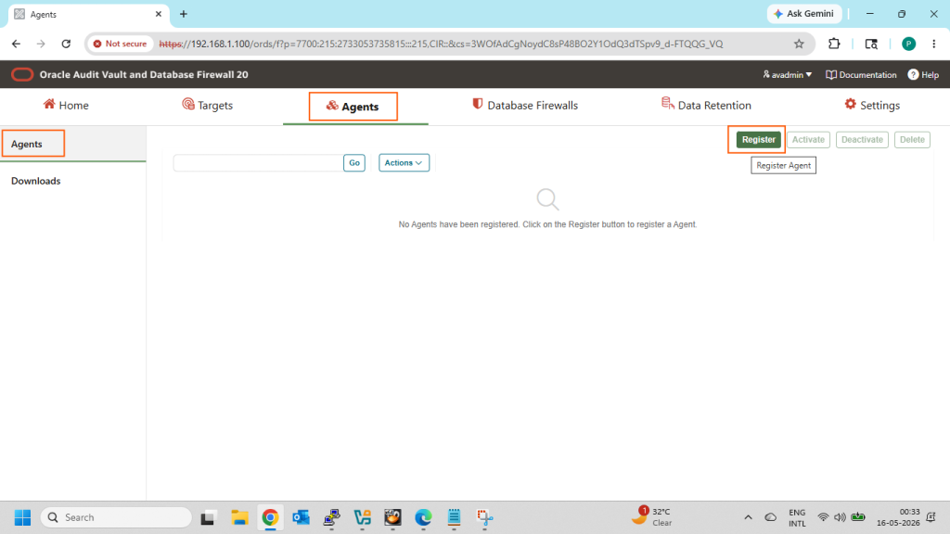This screenshot has width=950, height=534.
Task: Open the side panel search icon
Action: pos(871,44)
